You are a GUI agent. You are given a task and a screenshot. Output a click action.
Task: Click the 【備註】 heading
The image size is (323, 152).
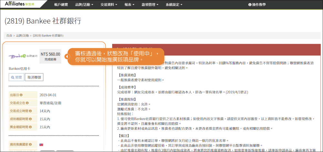(124, 136)
